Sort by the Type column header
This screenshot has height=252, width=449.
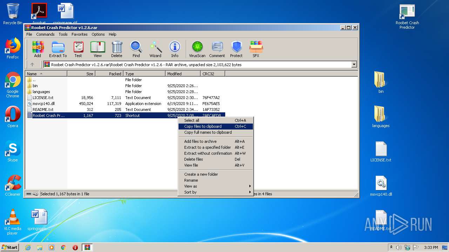(144, 74)
